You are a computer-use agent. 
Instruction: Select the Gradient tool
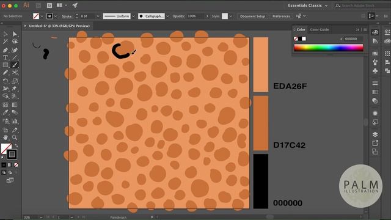[15, 105]
